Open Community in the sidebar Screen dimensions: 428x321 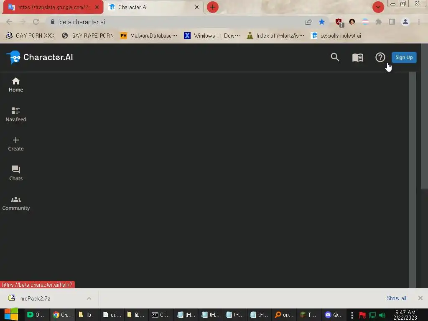tap(16, 204)
